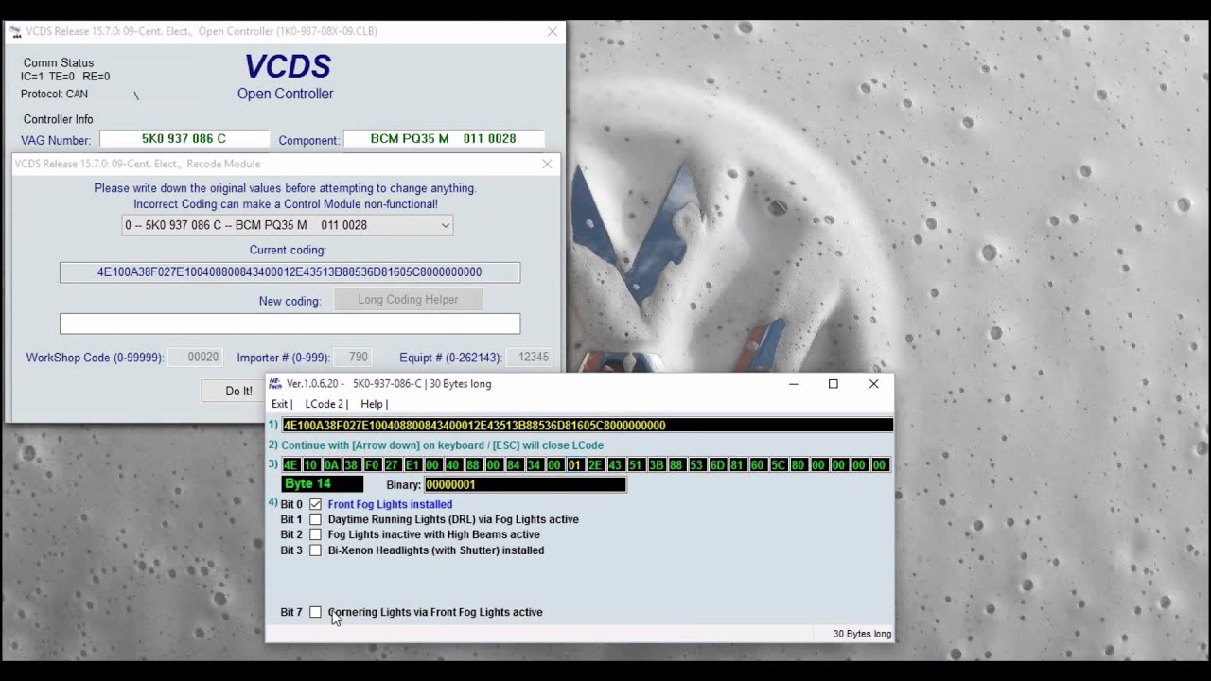Select byte cell 5C

779,464
